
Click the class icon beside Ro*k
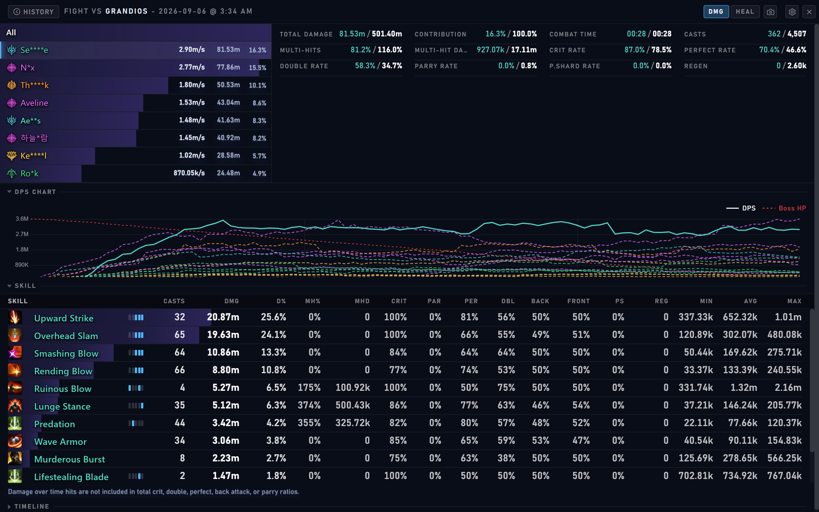tap(11, 174)
